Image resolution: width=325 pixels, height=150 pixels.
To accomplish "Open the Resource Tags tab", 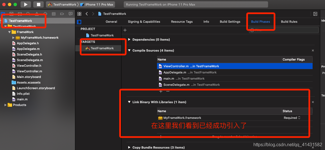I will 182,22.
